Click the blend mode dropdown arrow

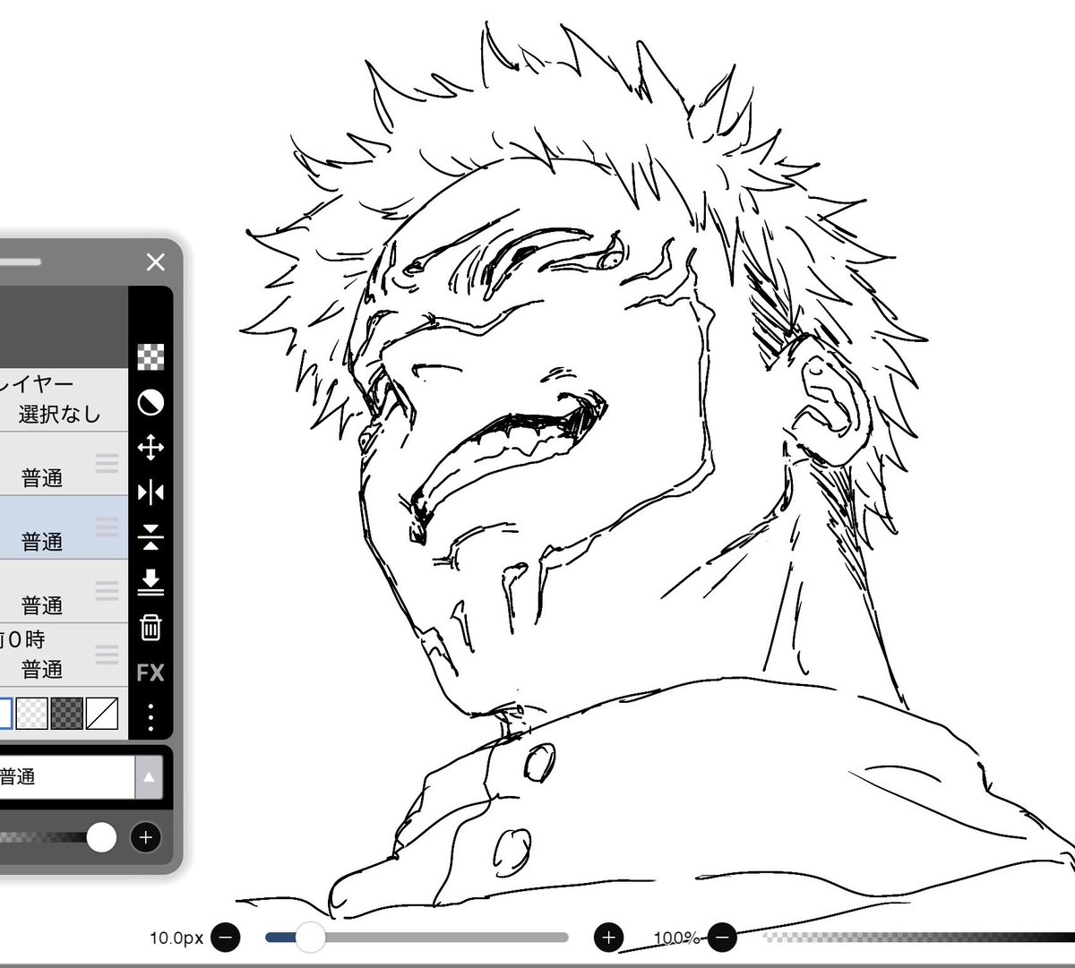click(149, 776)
